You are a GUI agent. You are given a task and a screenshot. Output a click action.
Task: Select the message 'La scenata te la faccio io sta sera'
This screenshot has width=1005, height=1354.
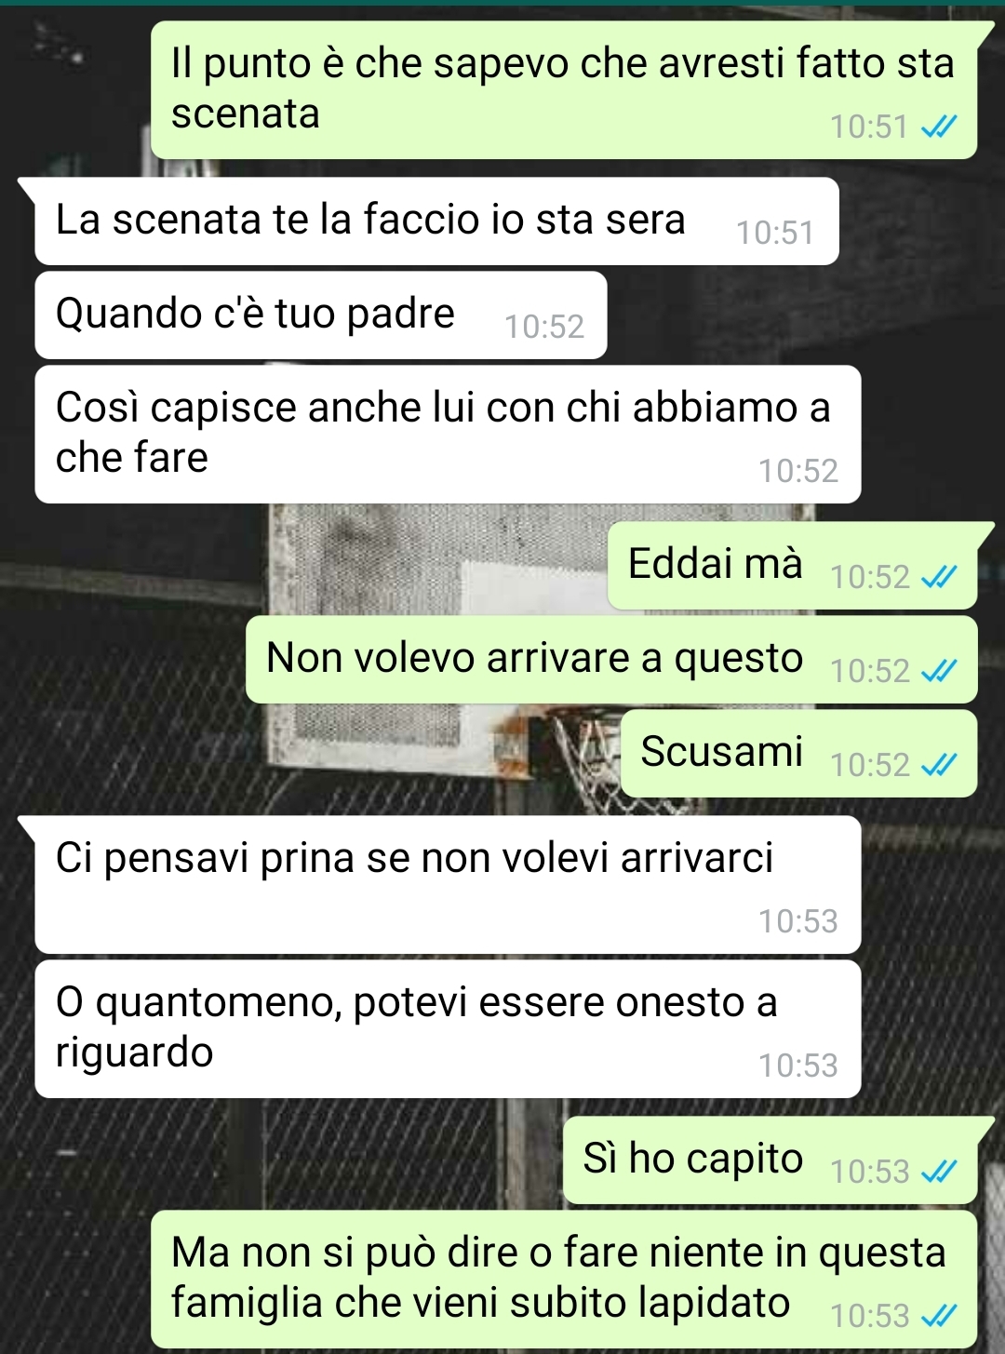(436, 221)
